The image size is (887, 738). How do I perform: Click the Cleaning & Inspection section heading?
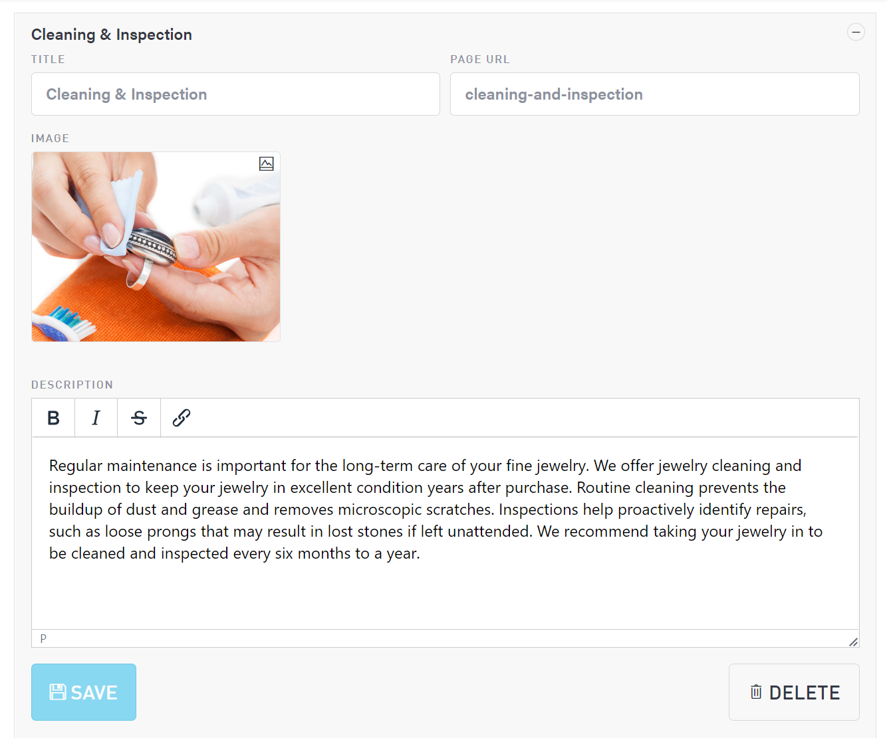click(x=112, y=35)
